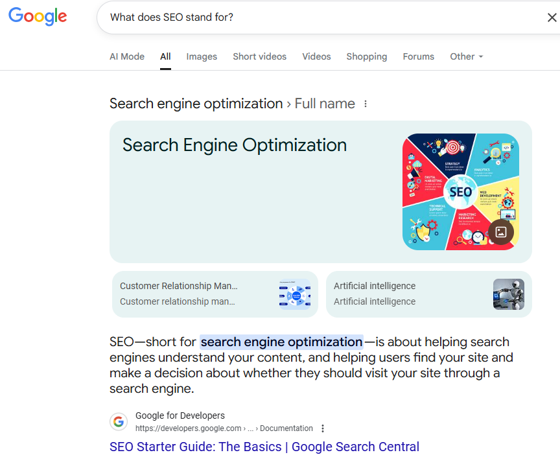Open the Forums tab
Viewport: 560px width, 468px height.
(418, 56)
